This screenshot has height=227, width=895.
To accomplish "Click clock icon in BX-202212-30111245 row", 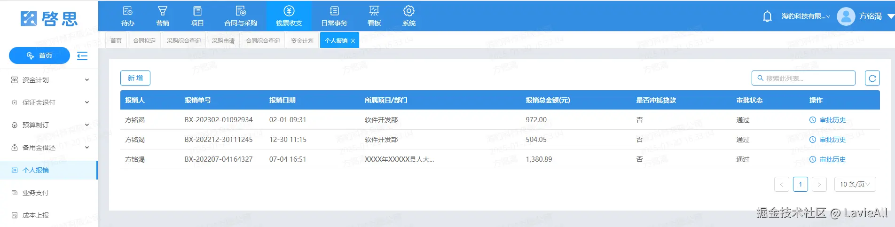I will tap(813, 140).
